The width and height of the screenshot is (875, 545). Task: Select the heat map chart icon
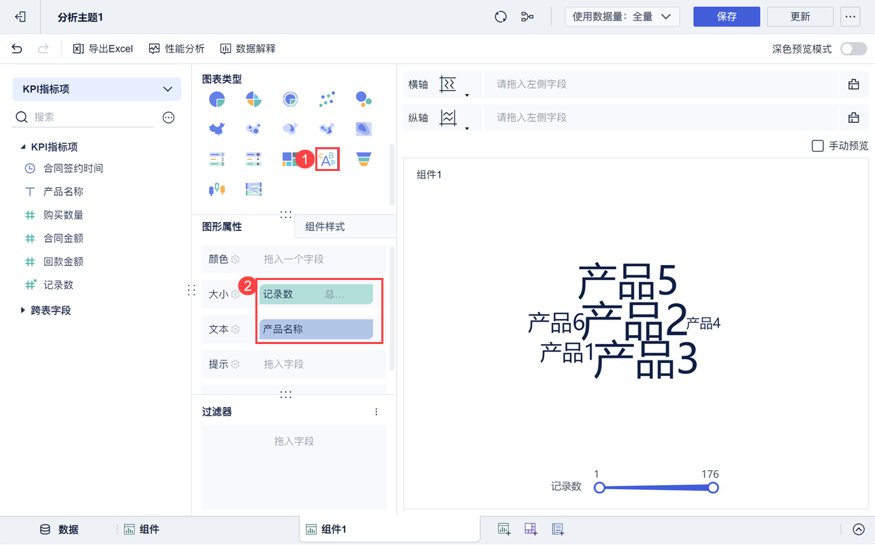pos(364,128)
